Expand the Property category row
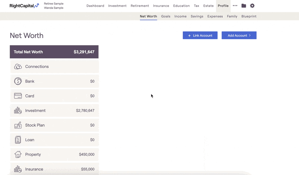The image size is (299, 175). coord(54,154)
